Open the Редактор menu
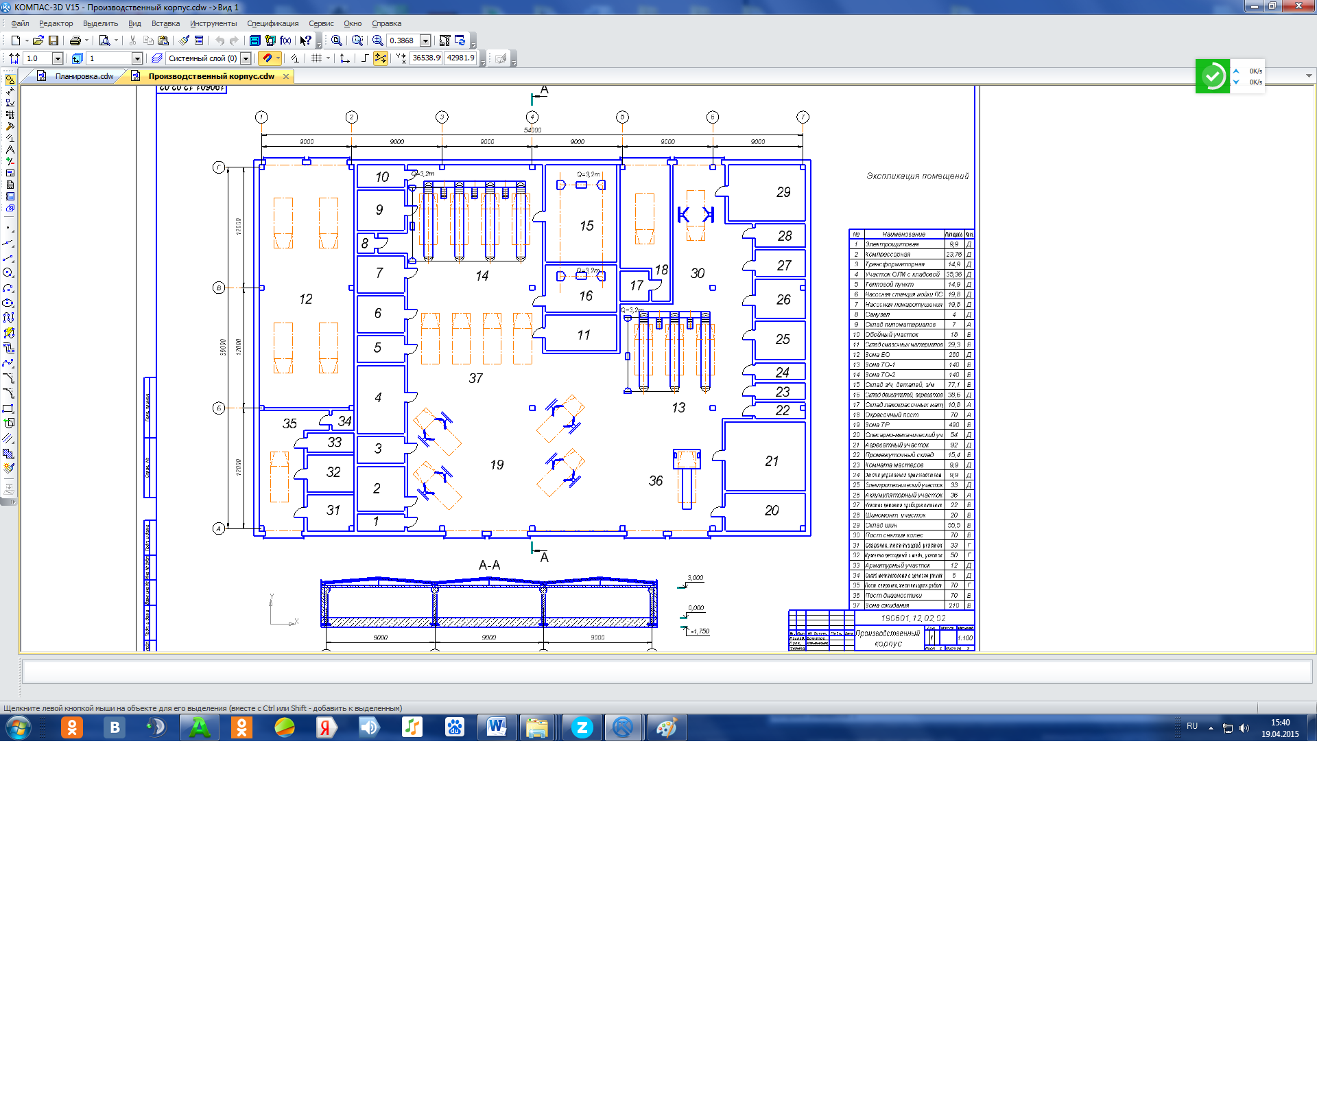 [56, 23]
